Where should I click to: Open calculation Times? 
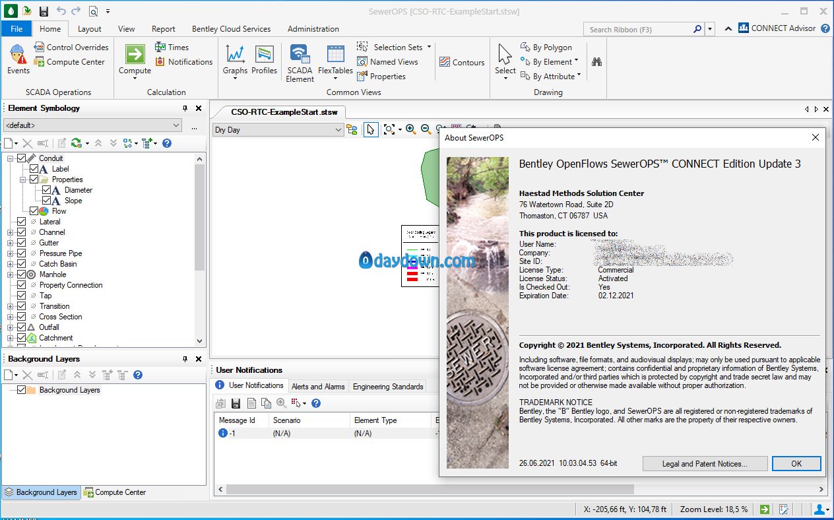coord(172,48)
